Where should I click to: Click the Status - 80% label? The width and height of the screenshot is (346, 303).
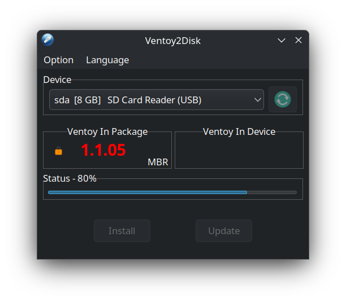(70, 178)
